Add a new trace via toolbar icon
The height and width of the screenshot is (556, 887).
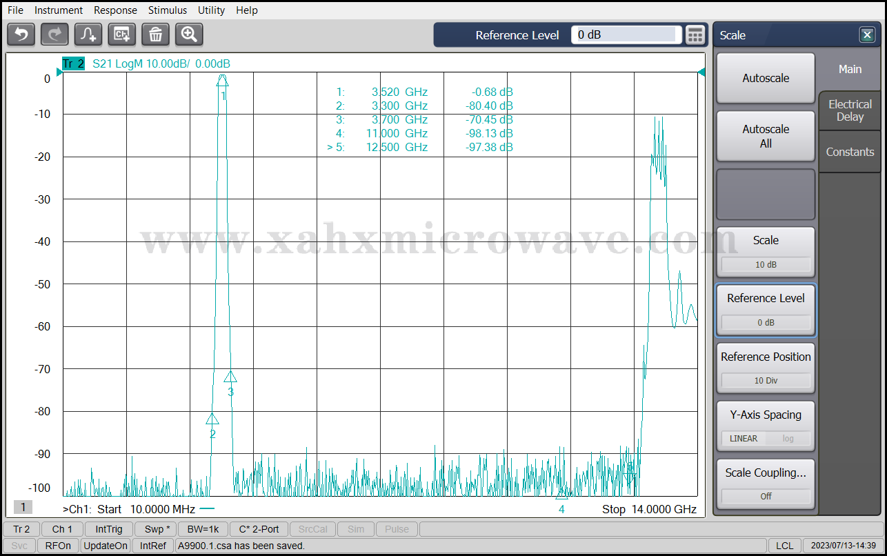88,34
